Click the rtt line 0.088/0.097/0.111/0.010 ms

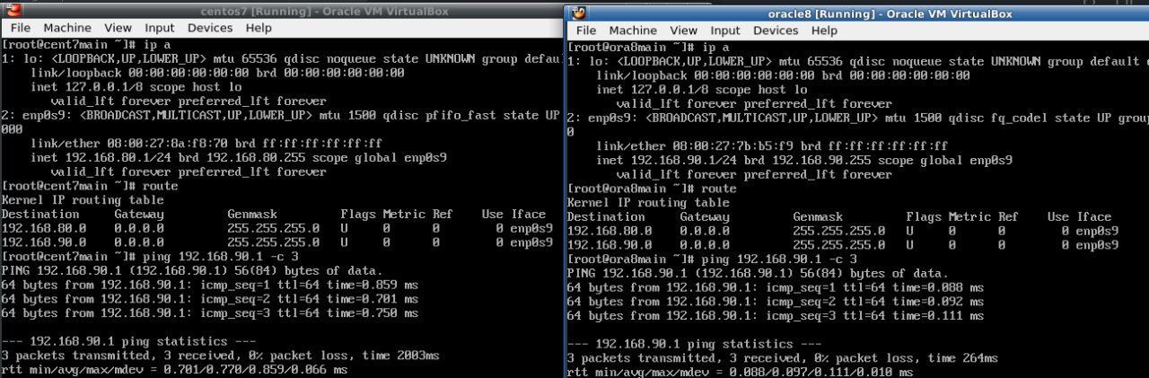pos(741,373)
